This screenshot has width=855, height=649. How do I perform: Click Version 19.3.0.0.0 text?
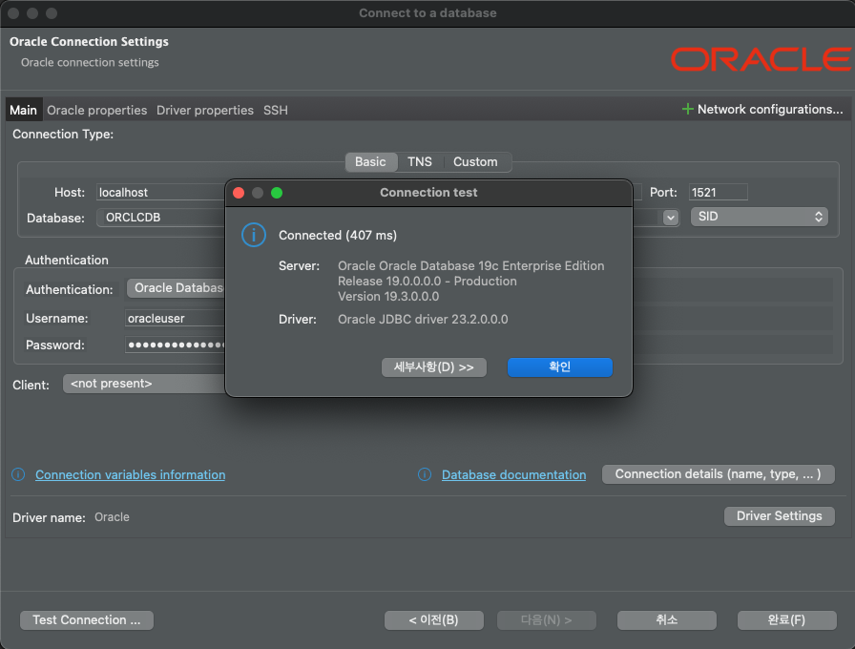(388, 296)
